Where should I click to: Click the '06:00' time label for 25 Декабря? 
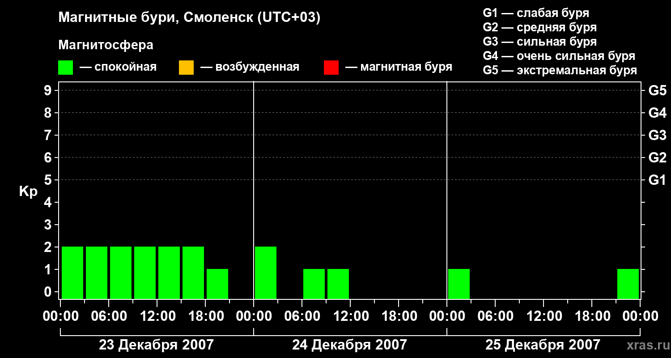(495, 316)
